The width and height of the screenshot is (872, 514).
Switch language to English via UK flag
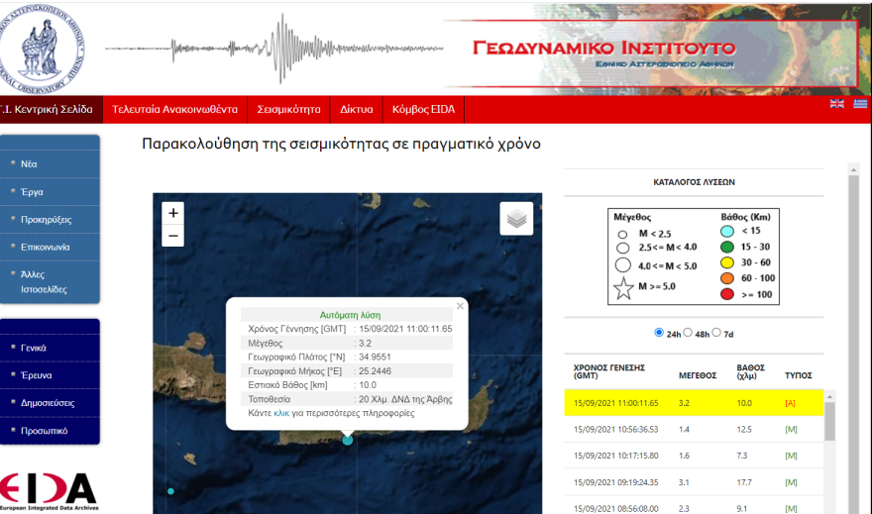[837, 104]
